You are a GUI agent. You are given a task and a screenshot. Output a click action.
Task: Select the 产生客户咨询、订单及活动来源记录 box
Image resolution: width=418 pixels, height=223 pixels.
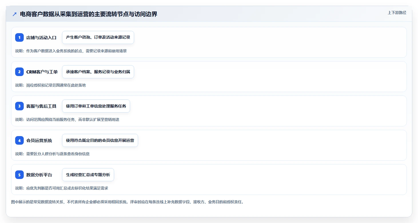(x=98, y=37)
